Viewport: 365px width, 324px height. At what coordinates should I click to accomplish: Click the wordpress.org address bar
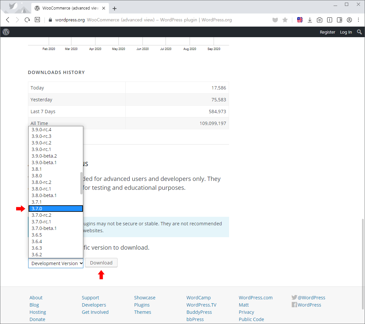(x=143, y=20)
